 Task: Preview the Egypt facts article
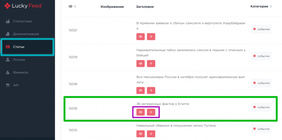click(x=140, y=112)
